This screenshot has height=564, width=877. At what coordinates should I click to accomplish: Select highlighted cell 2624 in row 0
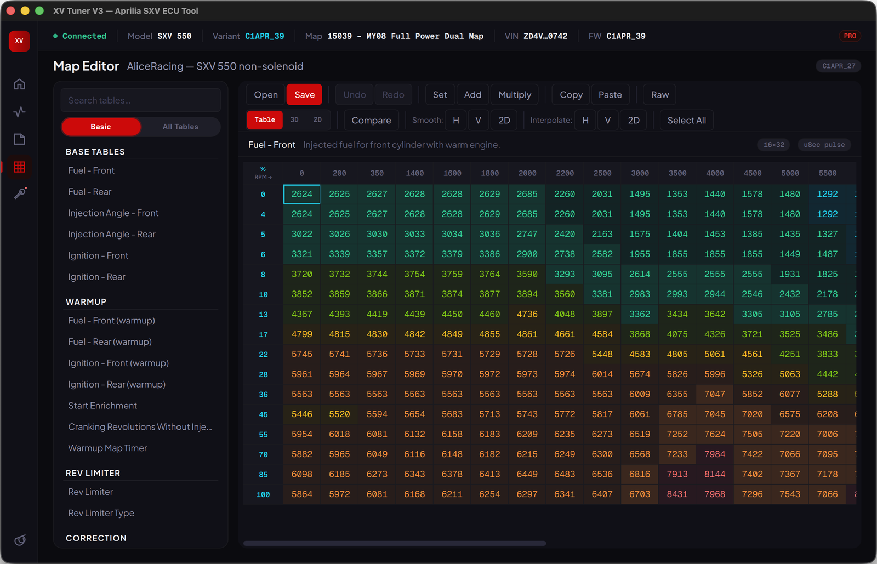(302, 194)
